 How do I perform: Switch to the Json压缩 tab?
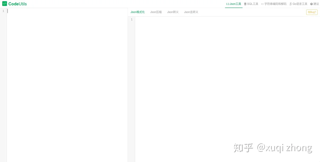pyautogui.click(x=156, y=12)
